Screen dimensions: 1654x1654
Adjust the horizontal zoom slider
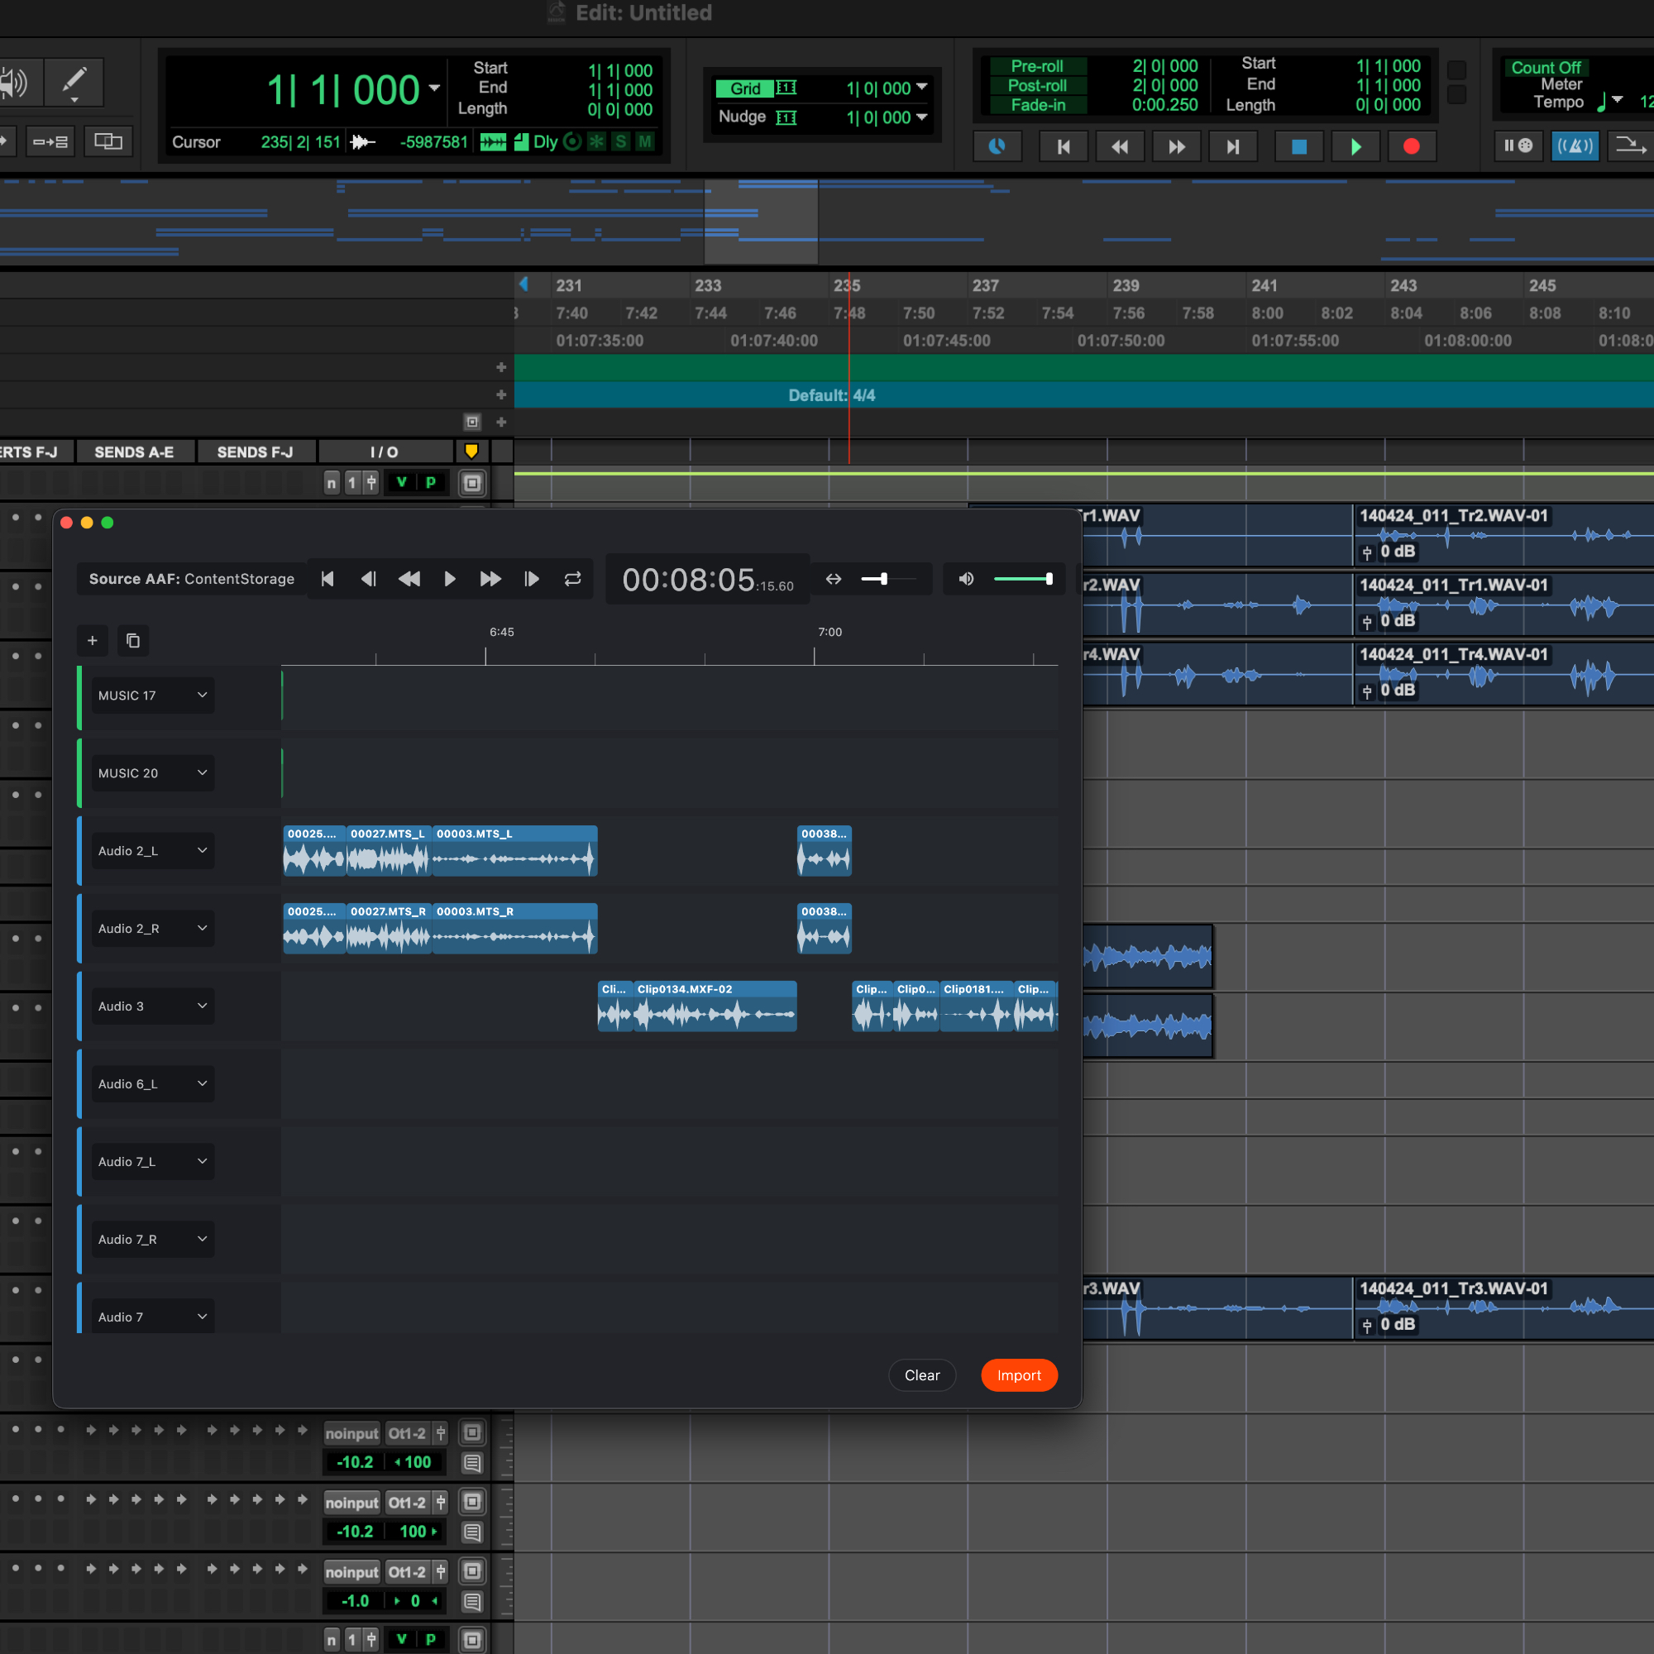point(887,580)
